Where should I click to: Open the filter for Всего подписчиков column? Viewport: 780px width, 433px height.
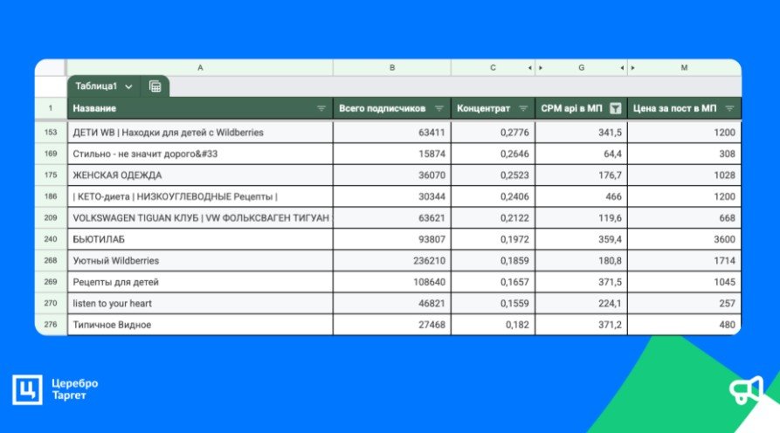click(x=438, y=108)
